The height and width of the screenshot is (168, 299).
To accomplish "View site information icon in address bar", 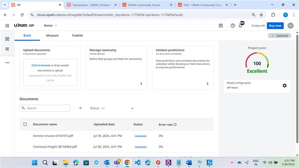I will 32,15.
